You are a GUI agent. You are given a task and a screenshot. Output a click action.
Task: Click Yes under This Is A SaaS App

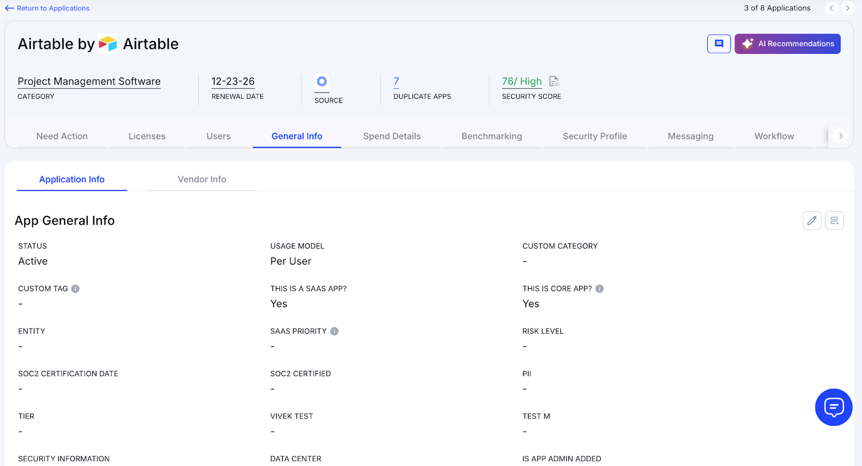279,304
